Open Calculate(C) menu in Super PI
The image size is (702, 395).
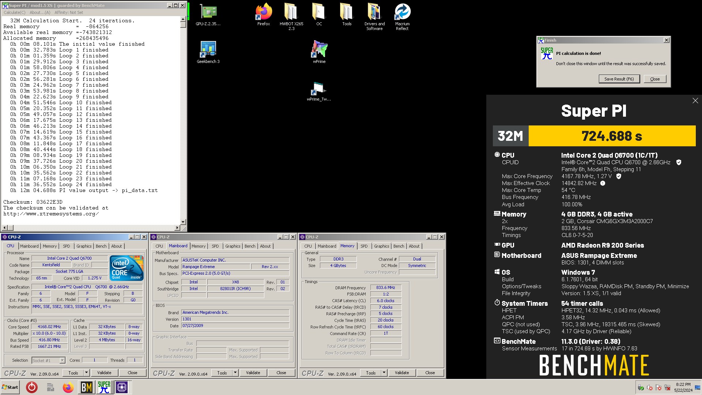[15, 12]
